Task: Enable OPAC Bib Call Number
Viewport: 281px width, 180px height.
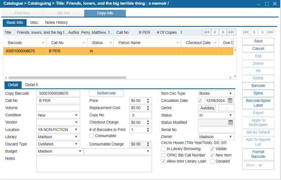Action: pyautogui.click(x=163, y=155)
